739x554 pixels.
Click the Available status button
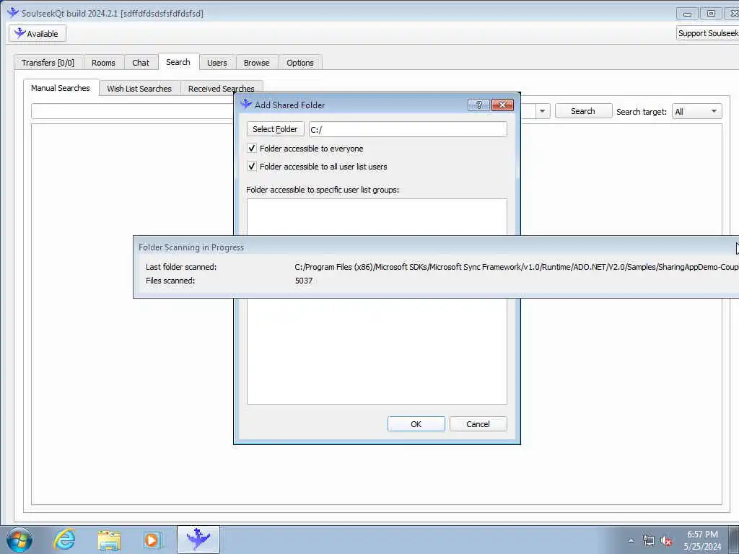[38, 33]
